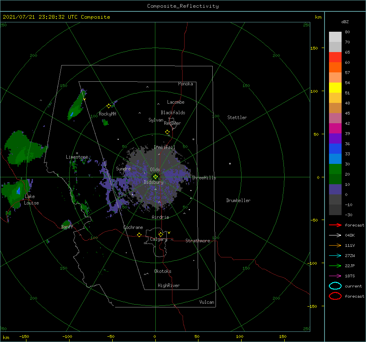The height and width of the screenshot is (342, 366).
Task: Click the red forecast ellipse in legend
Action: pyautogui.click(x=335, y=296)
